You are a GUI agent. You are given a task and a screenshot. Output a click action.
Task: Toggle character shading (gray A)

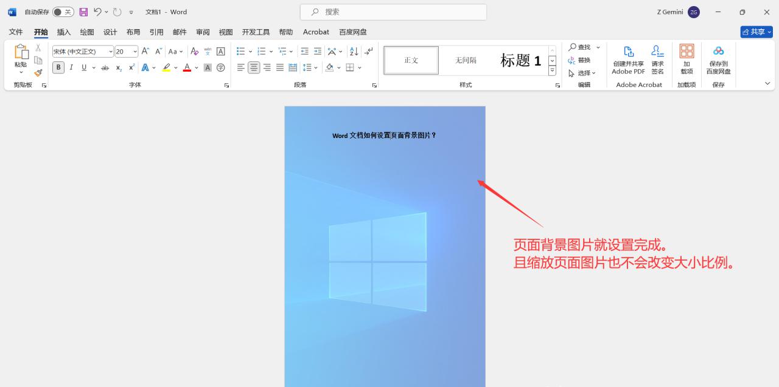pos(208,67)
